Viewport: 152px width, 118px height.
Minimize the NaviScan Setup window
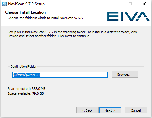pos(117,4)
